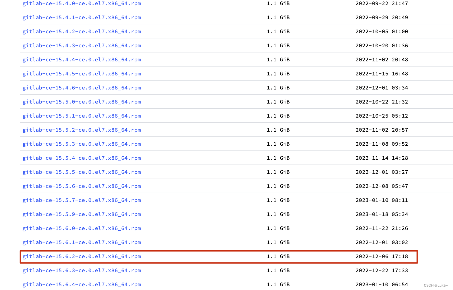453x290 pixels.
Task: Click the date 2022-12-06 17:18
Action: 382,256
